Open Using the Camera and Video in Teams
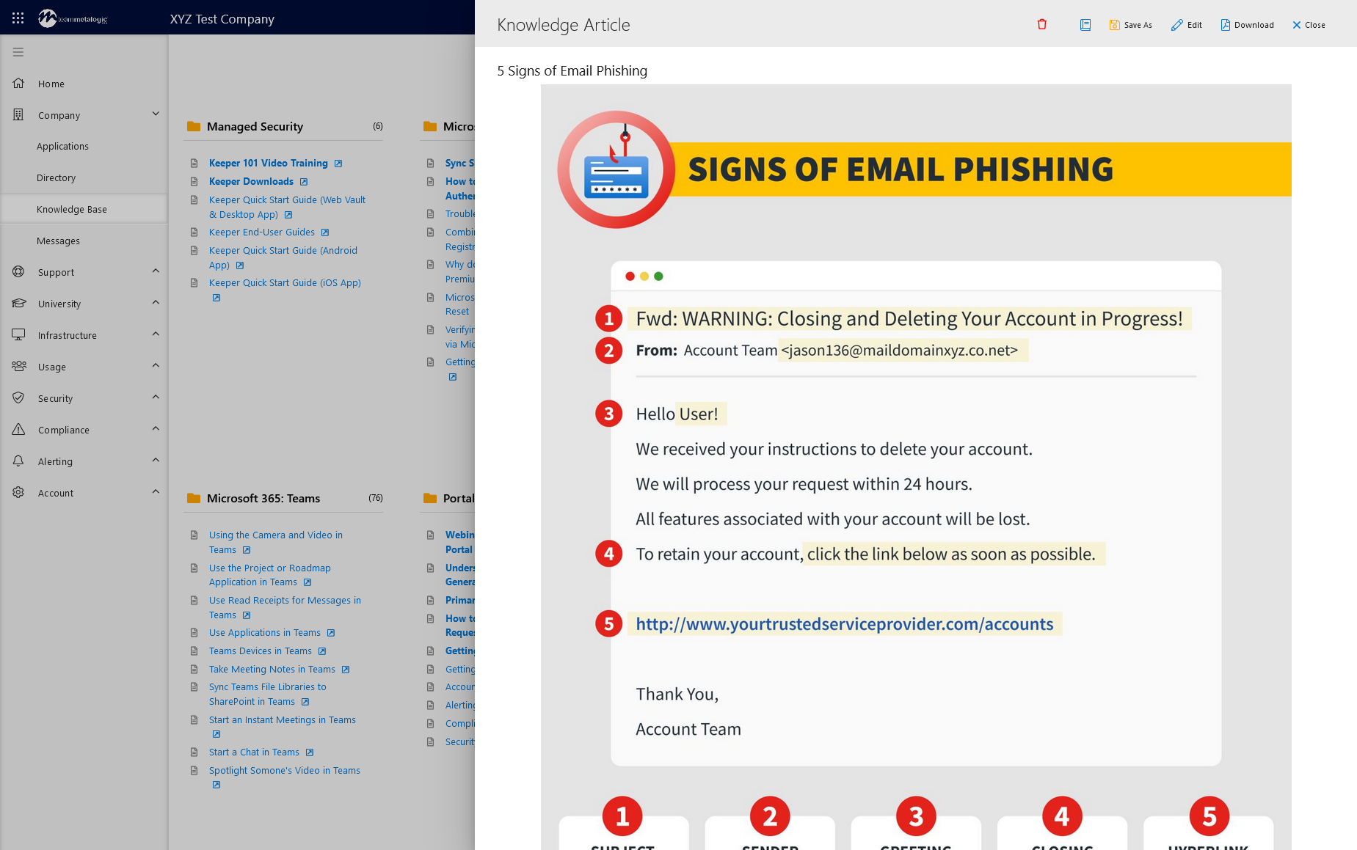This screenshot has height=850, width=1357. (x=275, y=542)
